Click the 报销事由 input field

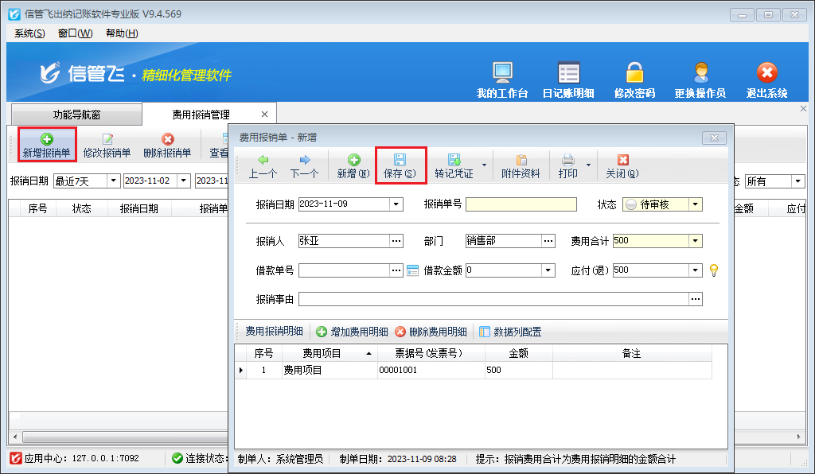(493, 299)
